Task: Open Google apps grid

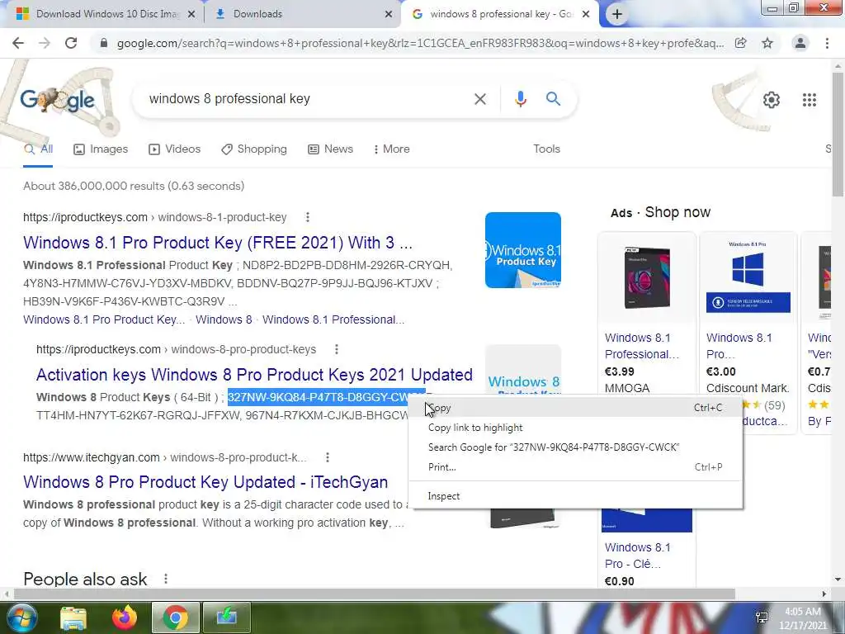Action: [809, 100]
